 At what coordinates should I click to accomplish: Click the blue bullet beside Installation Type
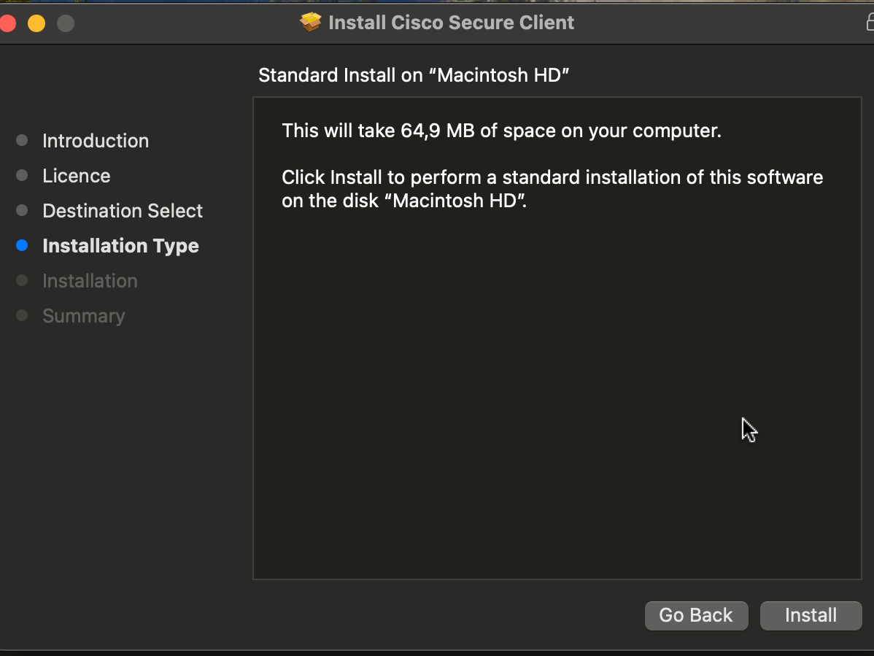22,246
